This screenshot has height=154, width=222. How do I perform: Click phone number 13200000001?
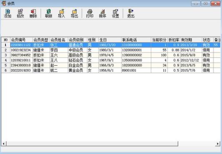click(136, 50)
